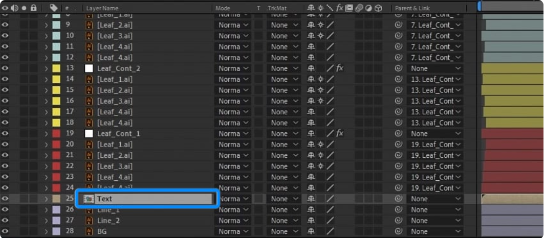
Task: Click the pick whip on the Line_1 layer
Action: point(399,209)
